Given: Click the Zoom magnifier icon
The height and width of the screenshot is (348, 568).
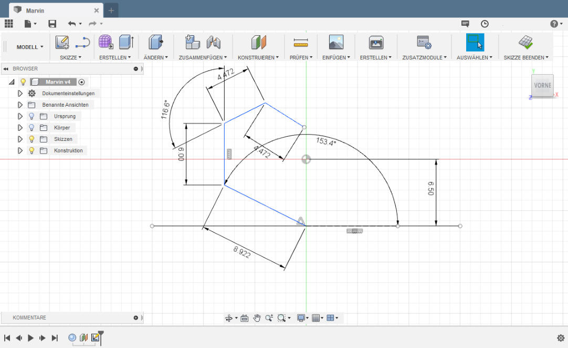Looking at the screenshot, I should [269, 318].
